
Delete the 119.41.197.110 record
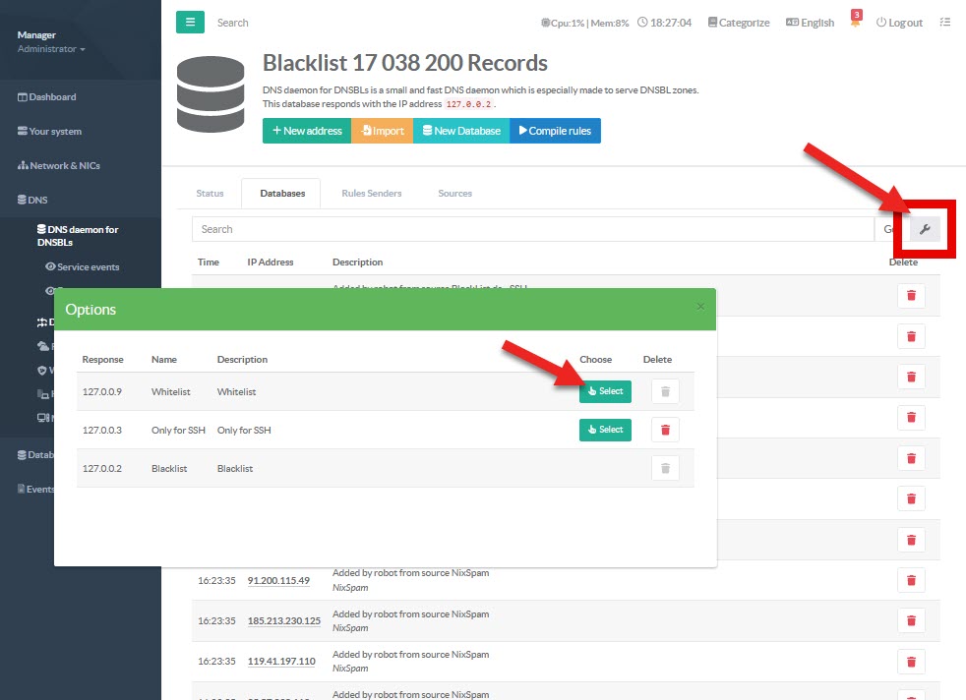(x=911, y=662)
